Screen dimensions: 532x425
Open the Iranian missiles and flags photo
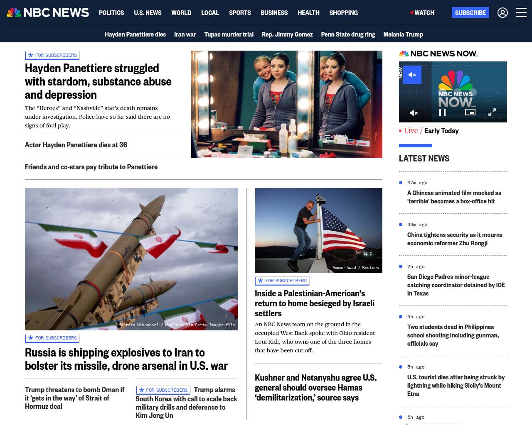point(131,259)
